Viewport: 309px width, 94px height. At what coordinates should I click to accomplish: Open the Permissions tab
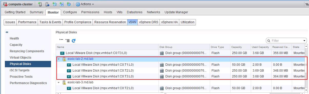click(90, 12)
